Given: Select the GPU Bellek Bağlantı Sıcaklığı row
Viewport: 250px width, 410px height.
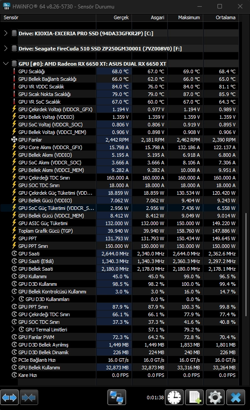Looking at the screenshot, I should (x=119, y=79).
